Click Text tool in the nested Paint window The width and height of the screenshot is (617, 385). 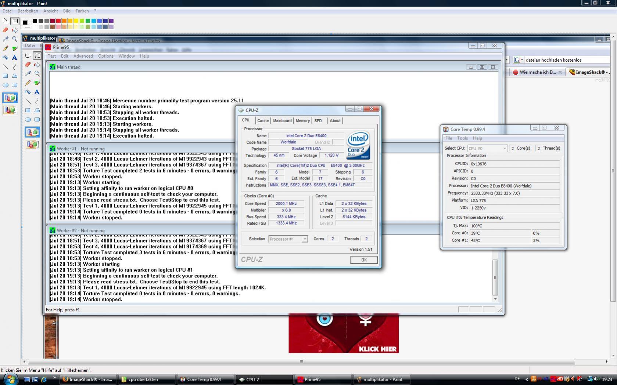coord(37,92)
